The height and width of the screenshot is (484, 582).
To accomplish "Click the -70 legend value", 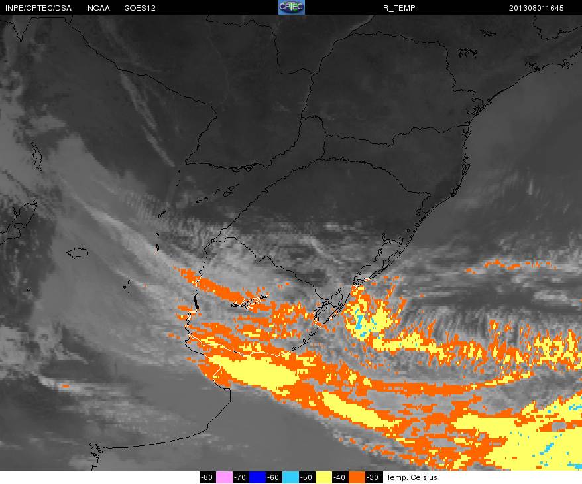I will [x=241, y=477].
